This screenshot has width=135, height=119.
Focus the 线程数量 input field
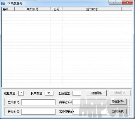(x=21, y=93)
